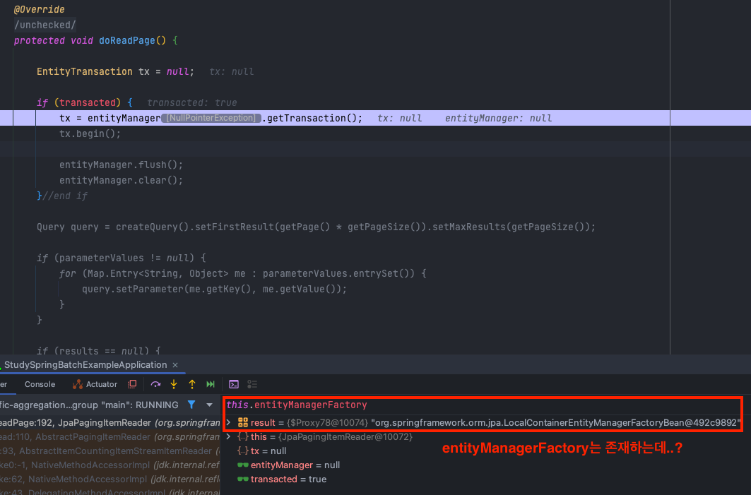Select the 'tx = null' variable row
The height and width of the screenshot is (495, 751).
click(x=485, y=451)
